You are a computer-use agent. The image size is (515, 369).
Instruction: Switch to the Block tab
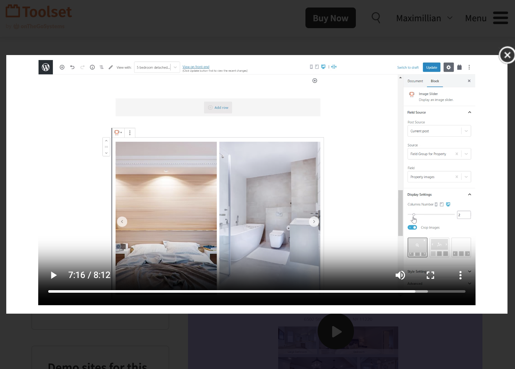click(435, 81)
